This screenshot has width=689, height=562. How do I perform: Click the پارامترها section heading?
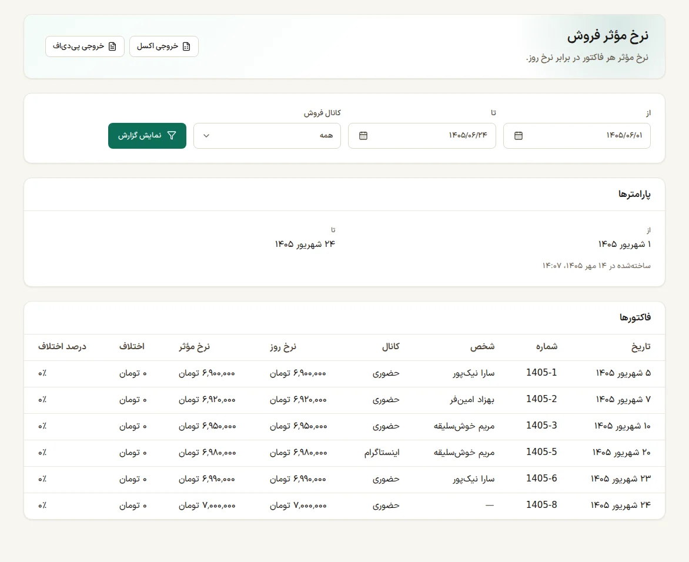pyautogui.click(x=634, y=194)
